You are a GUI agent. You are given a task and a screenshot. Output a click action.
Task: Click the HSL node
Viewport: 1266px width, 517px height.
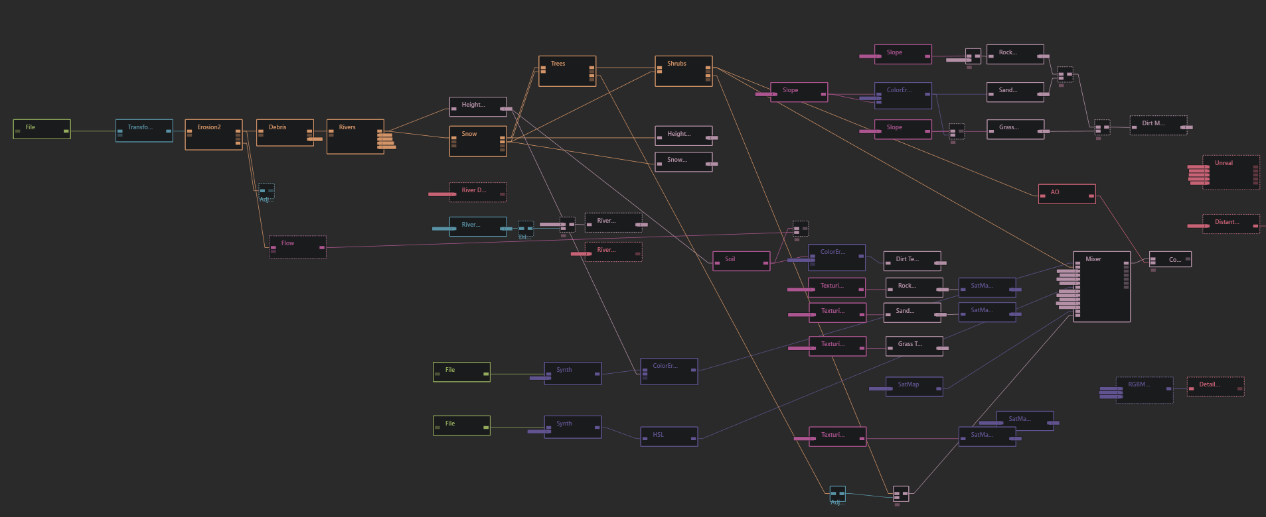coord(669,436)
